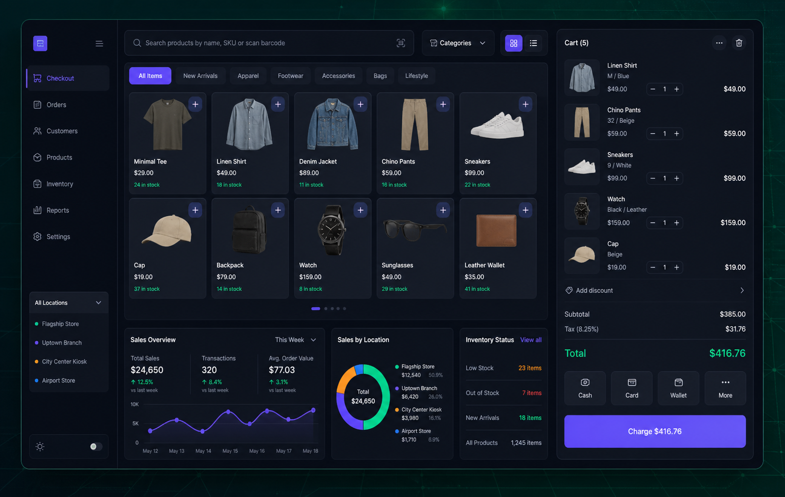Click the barcode scan icon in search bar
This screenshot has width=785, height=497.
pos(400,43)
